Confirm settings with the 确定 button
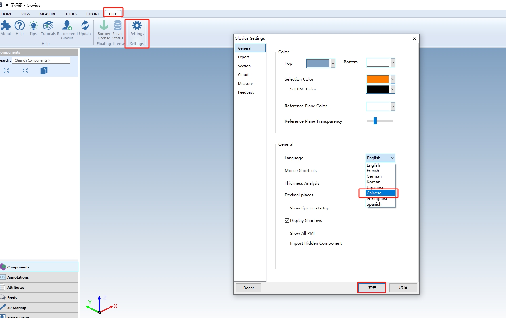This screenshot has height=318, width=506. pyautogui.click(x=372, y=288)
